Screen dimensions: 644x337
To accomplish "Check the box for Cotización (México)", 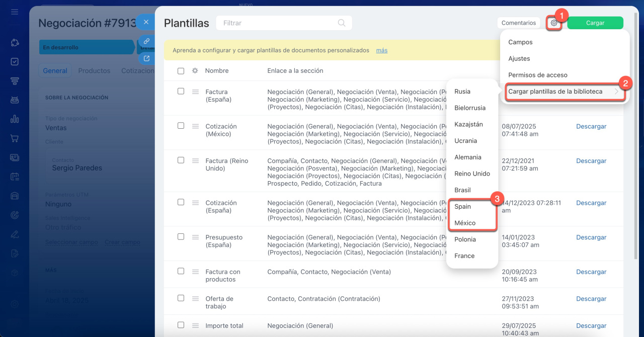I will click(181, 126).
